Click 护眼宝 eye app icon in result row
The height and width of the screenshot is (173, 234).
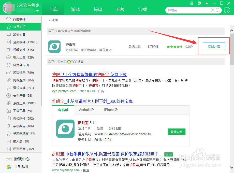point(54,46)
